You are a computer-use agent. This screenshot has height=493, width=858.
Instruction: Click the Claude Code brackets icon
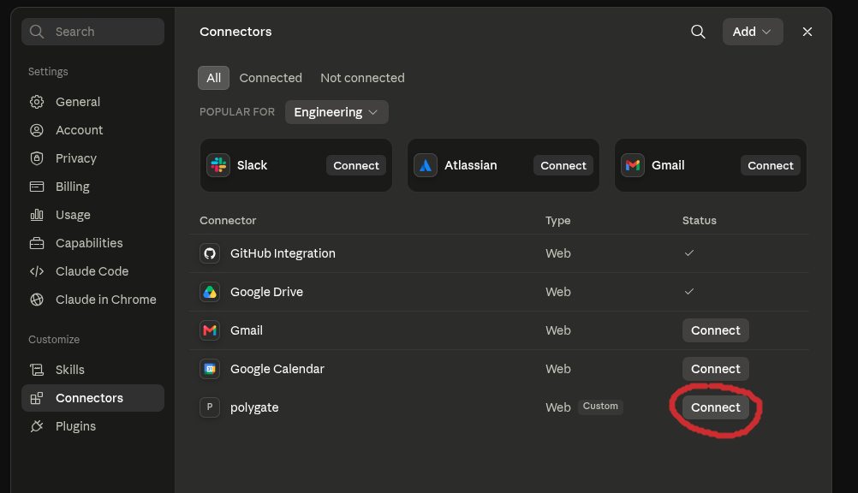[37, 271]
